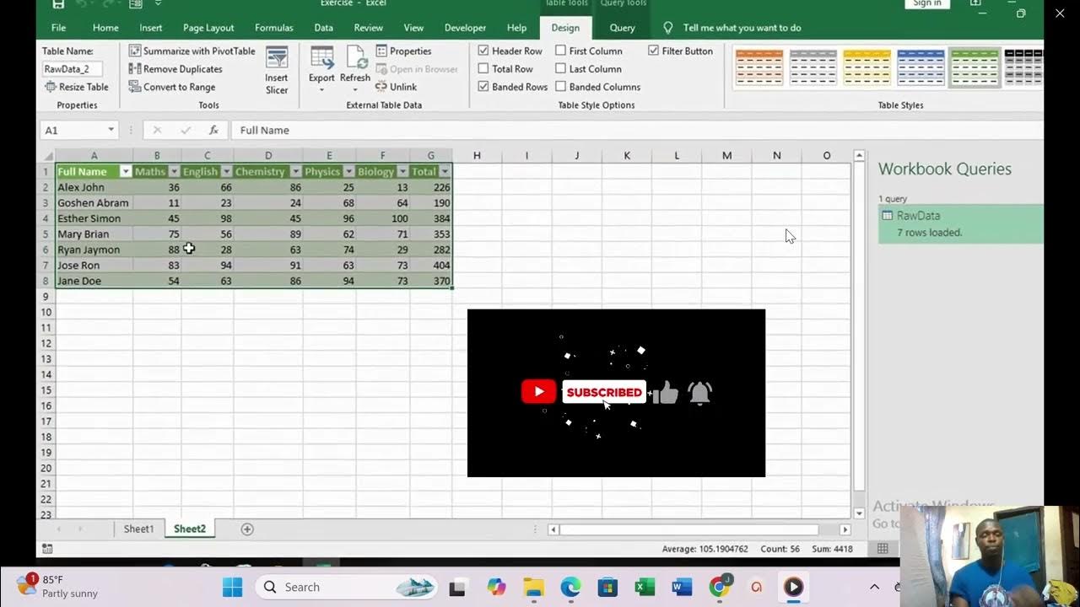This screenshot has width=1080, height=607.
Task: Select cell containing Esther Simon
Action: pyautogui.click(x=94, y=218)
